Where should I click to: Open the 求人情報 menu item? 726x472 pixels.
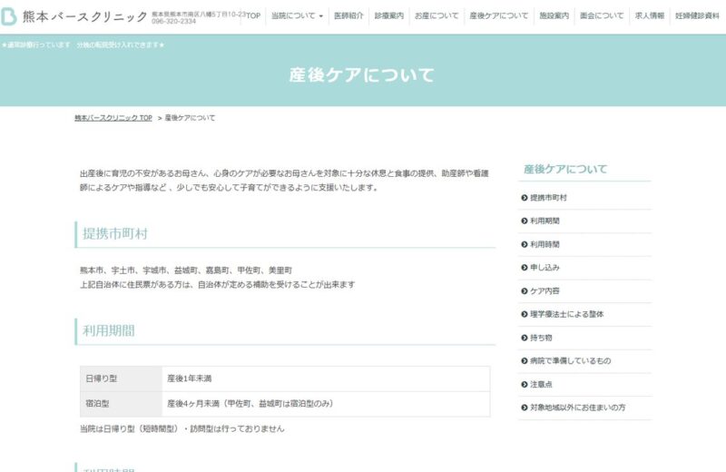click(x=649, y=15)
